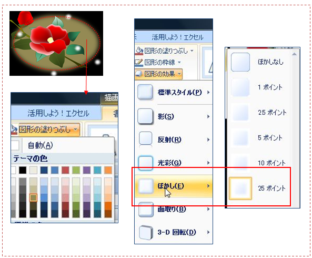The image size is (312, 258).
Task: Click the ぼかし soft edges preview icon
Action: pos(146,186)
